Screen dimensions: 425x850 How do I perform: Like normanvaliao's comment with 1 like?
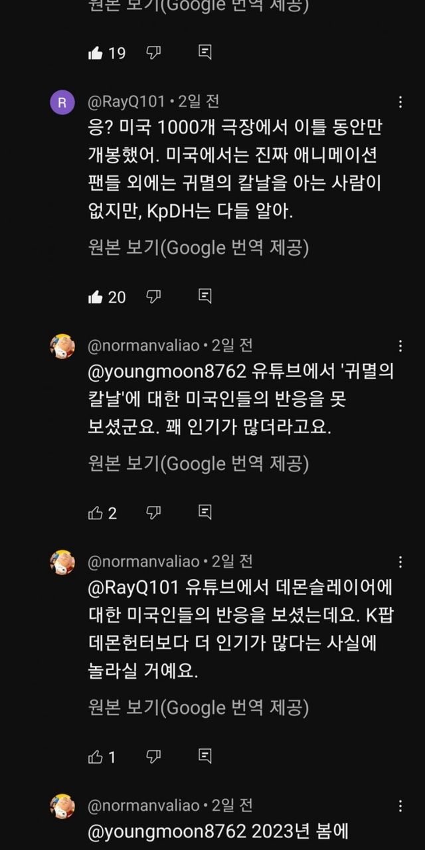point(96,756)
